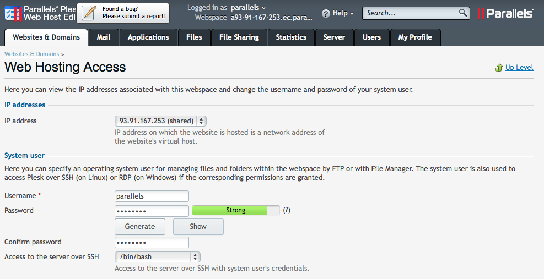
Task: Open the parallels user dropdown menu
Action: point(249,7)
